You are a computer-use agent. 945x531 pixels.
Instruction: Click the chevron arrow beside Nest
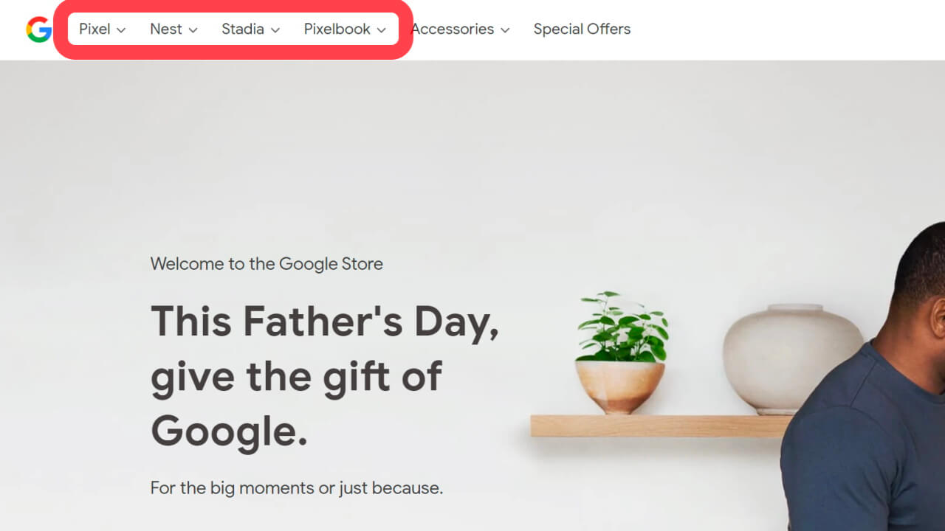[x=193, y=30]
